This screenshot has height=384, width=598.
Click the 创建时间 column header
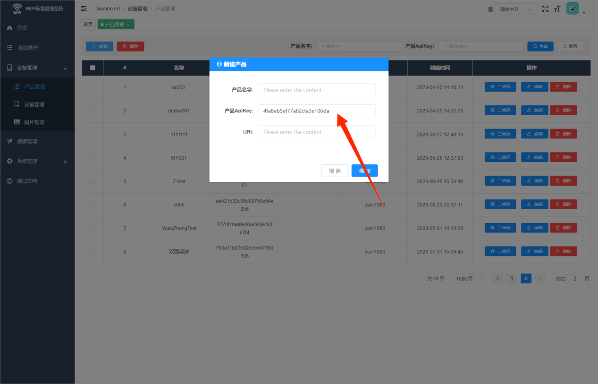(440, 68)
